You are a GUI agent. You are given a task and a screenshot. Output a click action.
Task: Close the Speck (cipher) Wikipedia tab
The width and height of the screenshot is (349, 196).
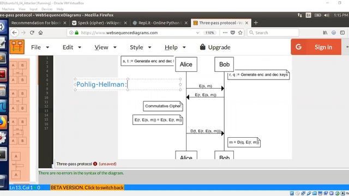tap(125, 23)
